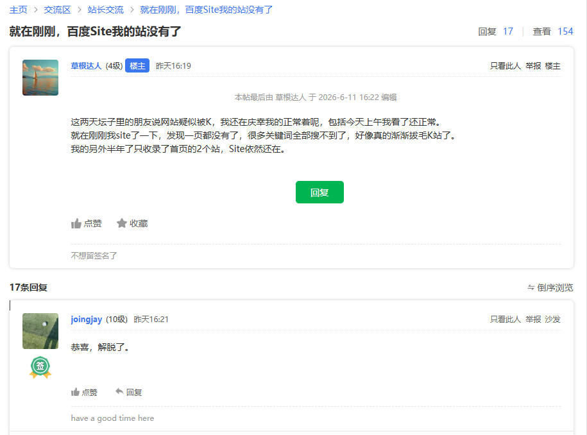Click the first post body line starting 这两天坛子里
The width and height of the screenshot is (587, 435).
[257, 122]
